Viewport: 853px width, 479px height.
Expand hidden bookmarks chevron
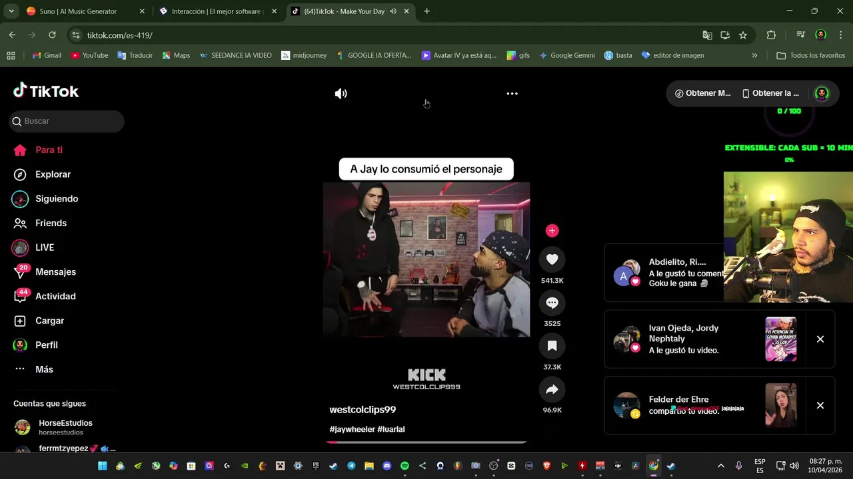[754, 55]
